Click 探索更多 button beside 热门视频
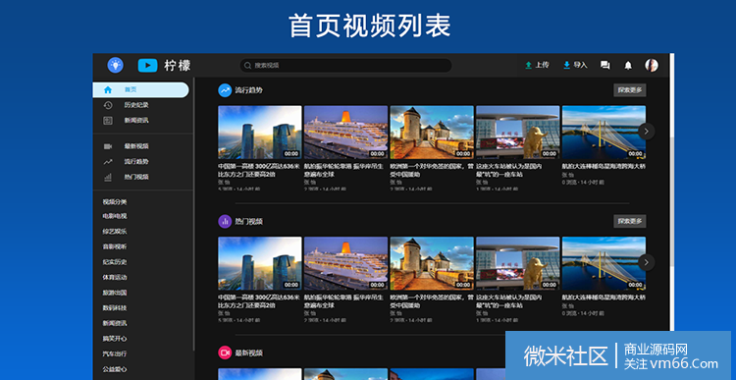The image size is (736, 380). [x=629, y=221]
